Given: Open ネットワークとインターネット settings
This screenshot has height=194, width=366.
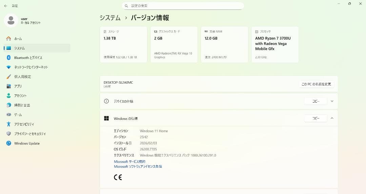Looking at the screenshot, I should coord(37,67).
